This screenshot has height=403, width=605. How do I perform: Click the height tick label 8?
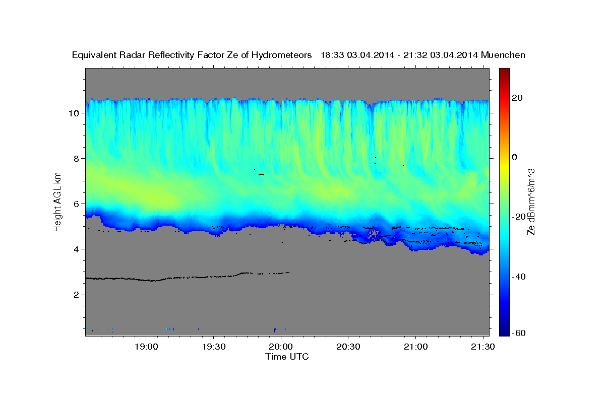77,159
